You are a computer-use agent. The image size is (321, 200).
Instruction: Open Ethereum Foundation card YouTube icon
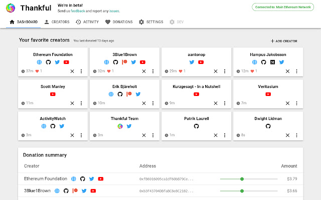(66, 62)
